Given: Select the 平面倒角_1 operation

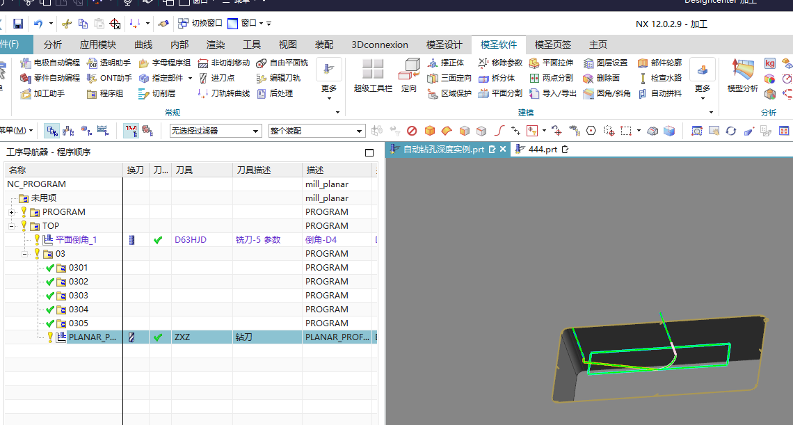Looking at the screenshot, I should click(x=76, y=240).
